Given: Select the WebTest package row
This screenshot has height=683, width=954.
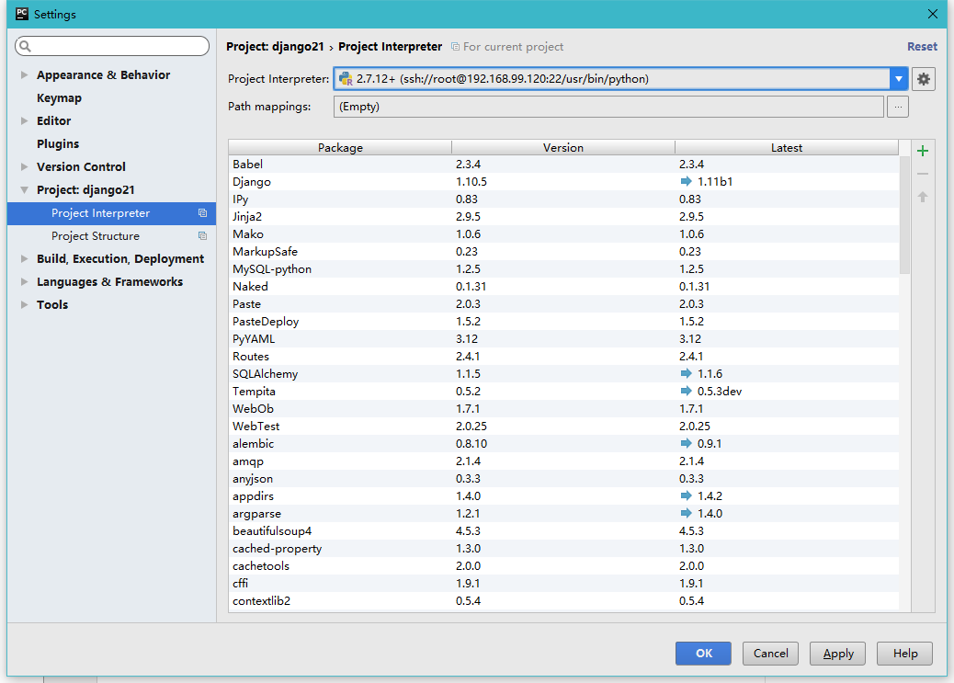Looking at the screenshot, I should (564, 427).
